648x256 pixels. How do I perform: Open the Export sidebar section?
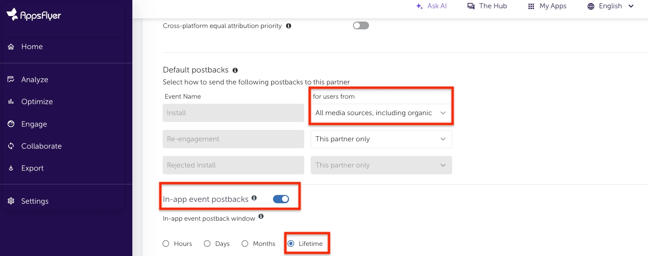pyautogui.click(x=32, y=168)
